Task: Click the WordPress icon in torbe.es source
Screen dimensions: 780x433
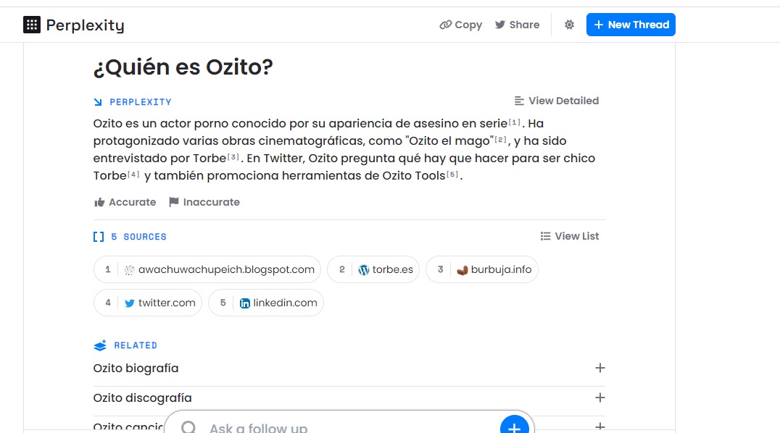Action: 364,270
